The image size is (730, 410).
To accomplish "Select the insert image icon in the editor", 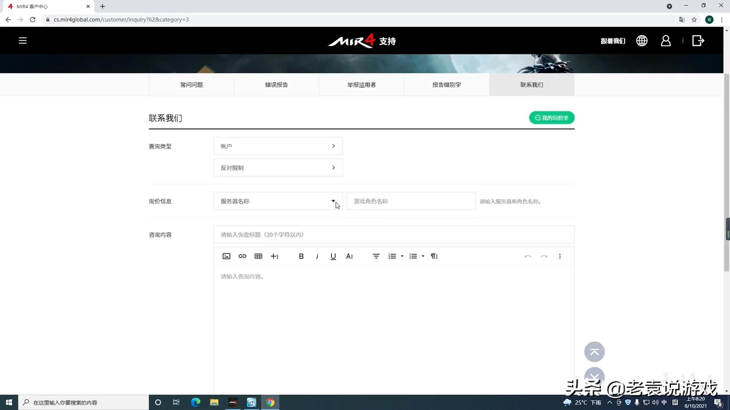I will (x=226, y=256).
